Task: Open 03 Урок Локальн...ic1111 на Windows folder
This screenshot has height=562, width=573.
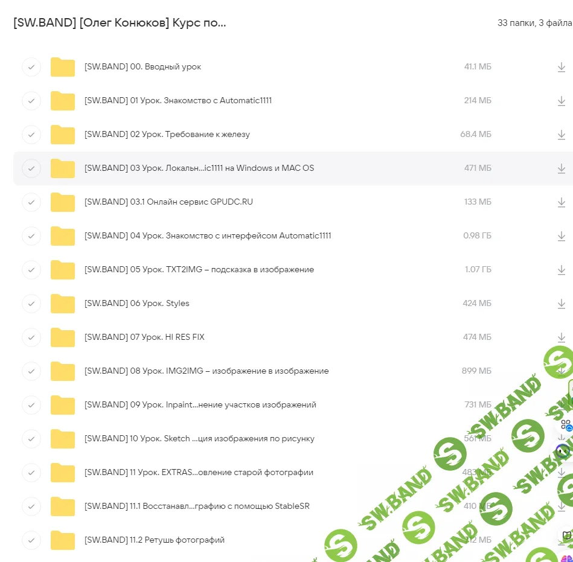Action: pyautogui.click(x=199, y=168)
